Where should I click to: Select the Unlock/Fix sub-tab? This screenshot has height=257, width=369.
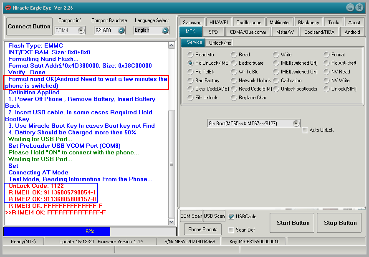pyautogui.click(x=220, y=43)
